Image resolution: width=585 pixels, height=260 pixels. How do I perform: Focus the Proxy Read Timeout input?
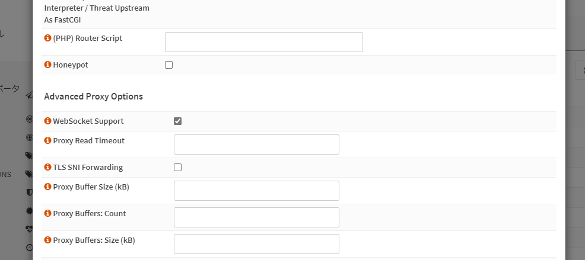[x=256, y=145]
